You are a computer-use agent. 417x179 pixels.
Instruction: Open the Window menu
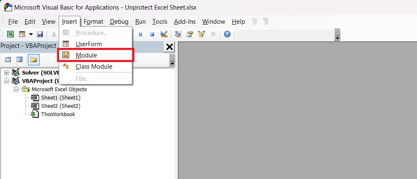point(213,22)
